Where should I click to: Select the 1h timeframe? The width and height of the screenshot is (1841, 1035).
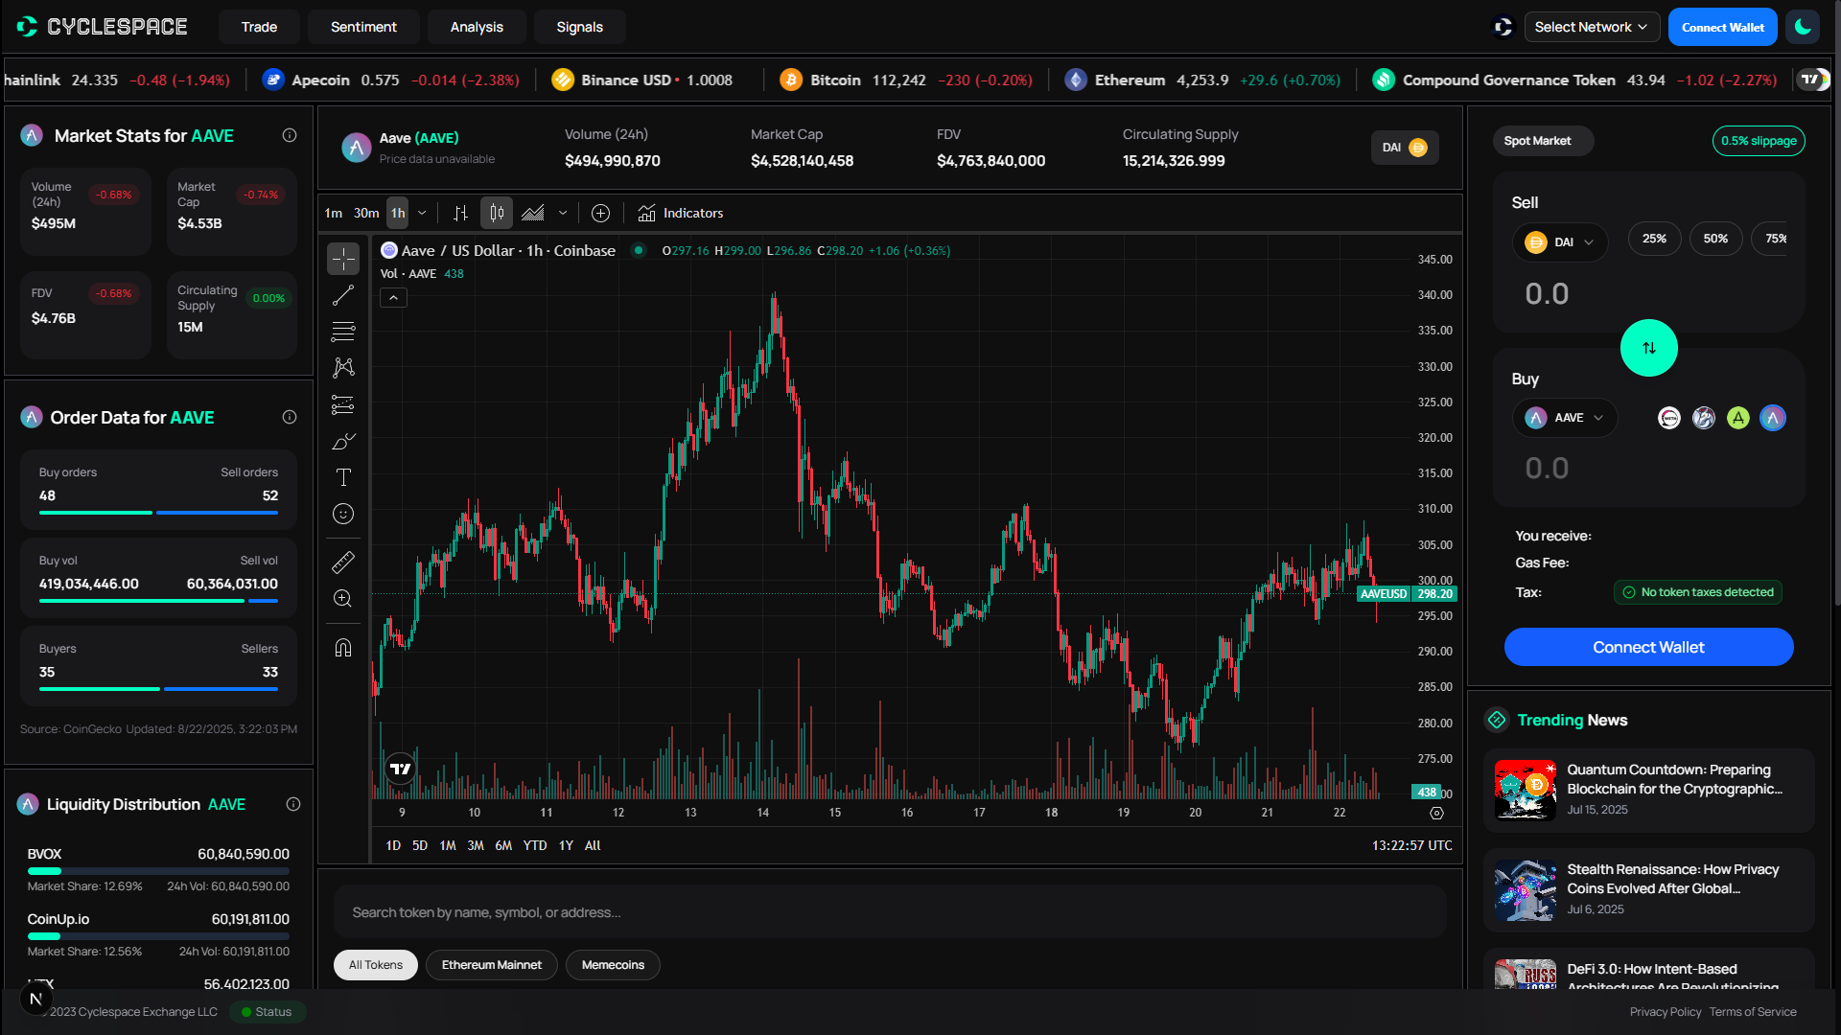pyautogui.click(x=398, y=213)
